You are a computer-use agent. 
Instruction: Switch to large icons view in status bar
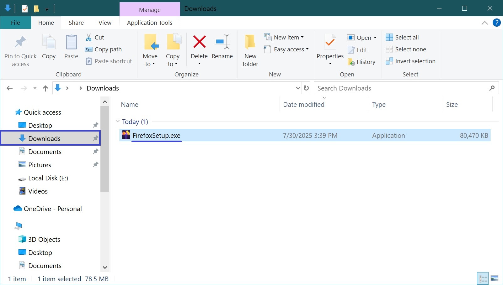coord(495,278)
